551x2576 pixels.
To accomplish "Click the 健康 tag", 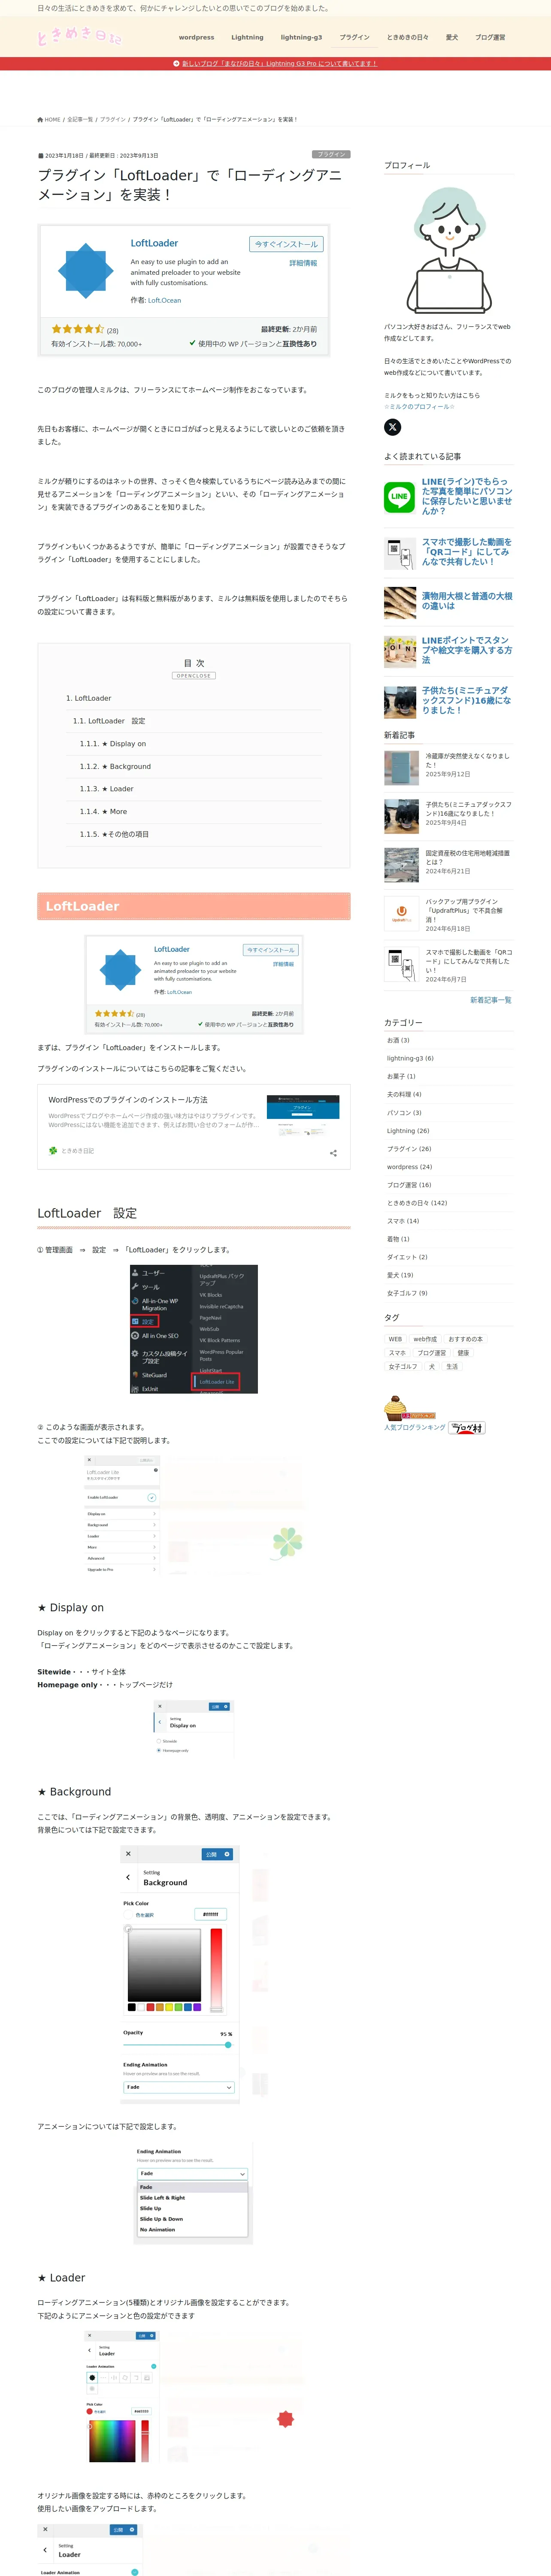I will pyautogui.click(x=463, y=1353).
